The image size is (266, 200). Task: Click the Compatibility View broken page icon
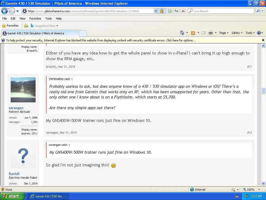click(x=170, y=11)
